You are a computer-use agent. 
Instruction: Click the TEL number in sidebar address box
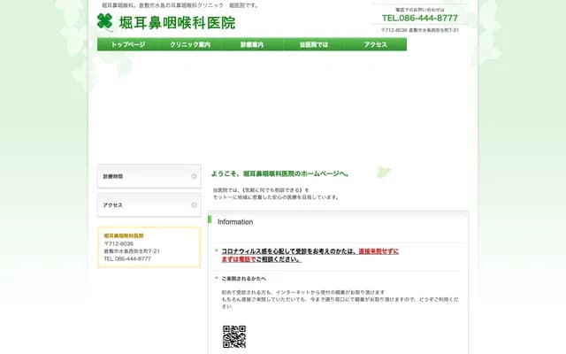pyautogui.click(x=127, y=259)
